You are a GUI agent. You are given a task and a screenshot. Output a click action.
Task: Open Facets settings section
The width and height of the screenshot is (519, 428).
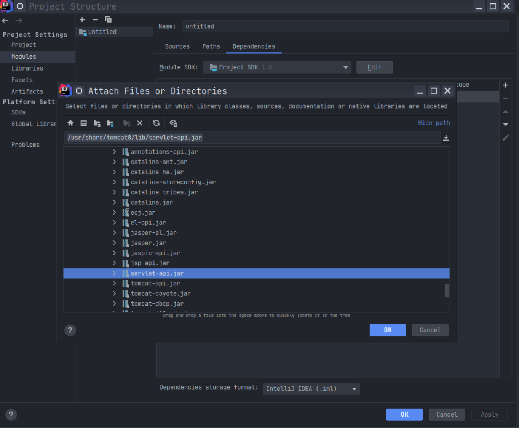[x=22, y=80]
